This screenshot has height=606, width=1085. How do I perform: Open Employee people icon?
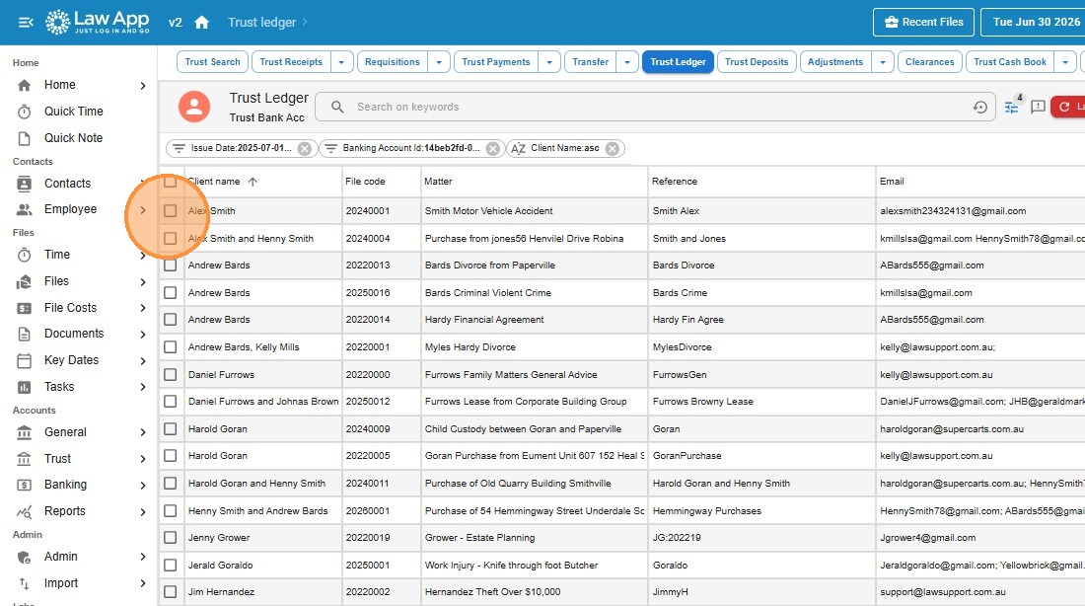click(x=25, y=209)
